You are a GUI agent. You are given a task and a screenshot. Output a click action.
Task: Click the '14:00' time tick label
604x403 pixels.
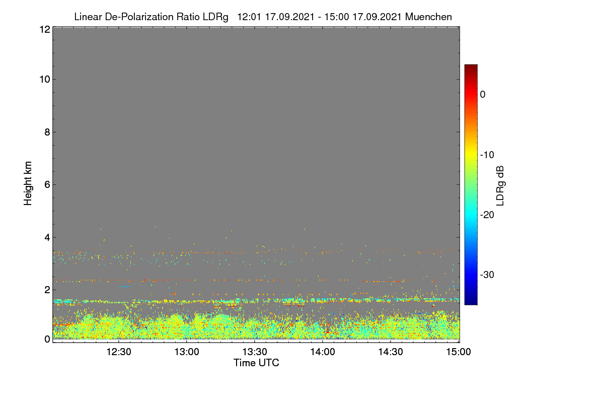click(x=323, y=352)
